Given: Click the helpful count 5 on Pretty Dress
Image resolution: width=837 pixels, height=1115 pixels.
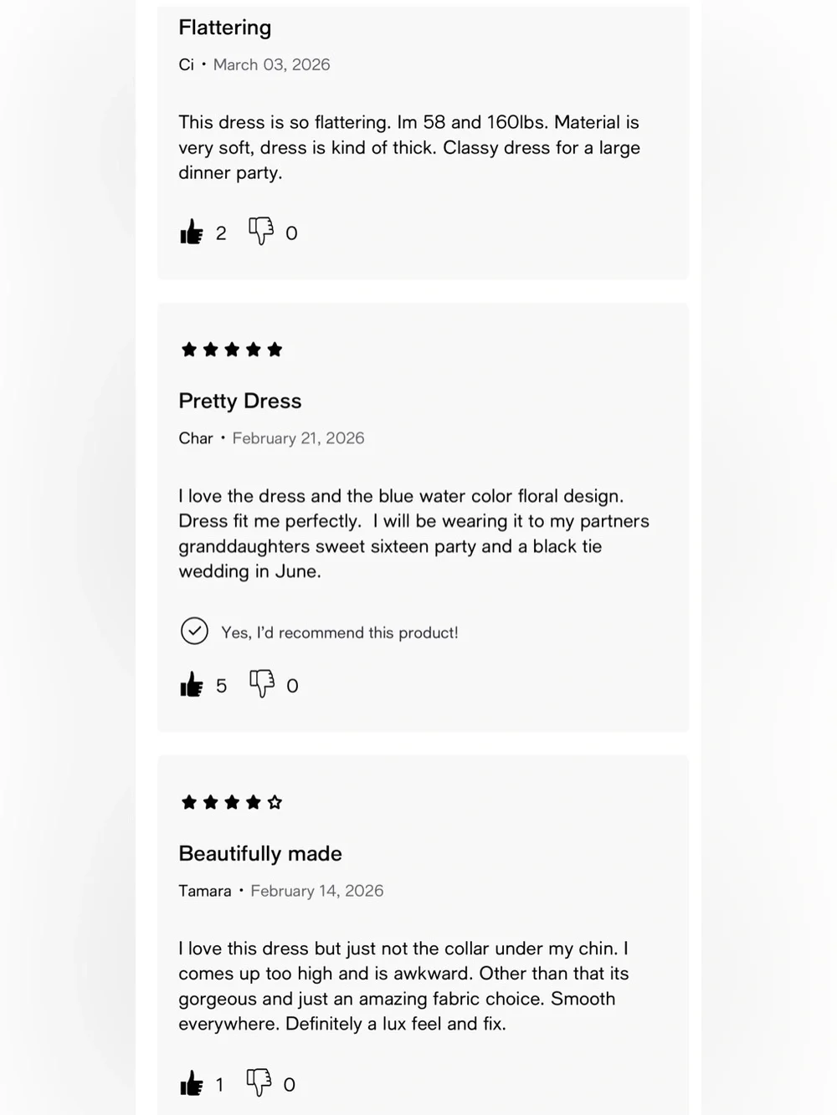Looking at the screenshot, I should coord(221,686).
